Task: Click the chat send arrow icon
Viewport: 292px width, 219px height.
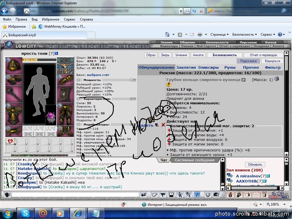Action: (143, 195)
